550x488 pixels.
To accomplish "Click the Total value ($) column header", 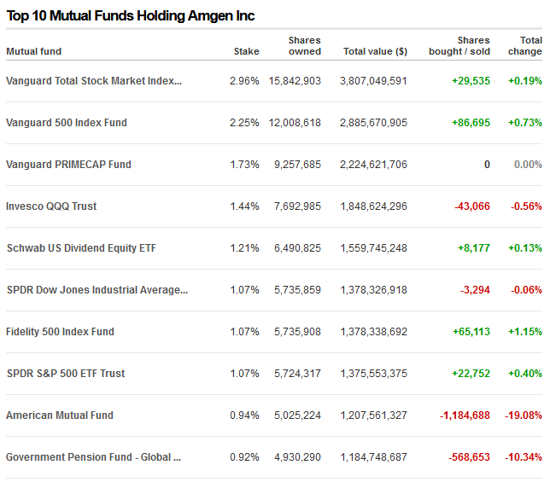I will tap(375, 51).
